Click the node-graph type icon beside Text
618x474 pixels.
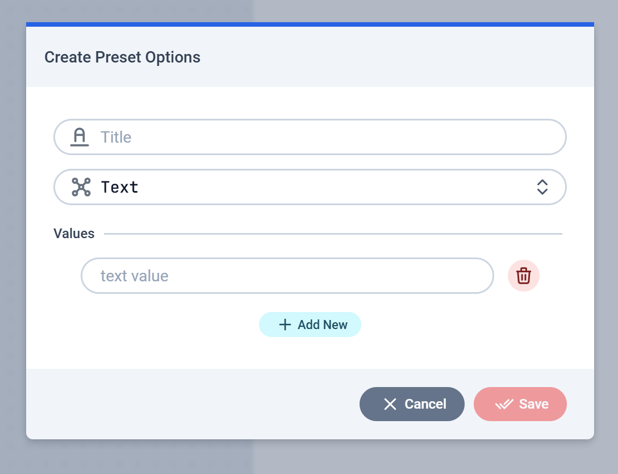(x=81, y=187)
